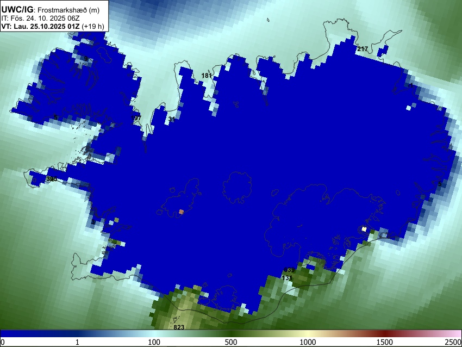462x347 pixels.
Task: Click station value 3 on the southwest coast
Action: click(x=93, y=222)
